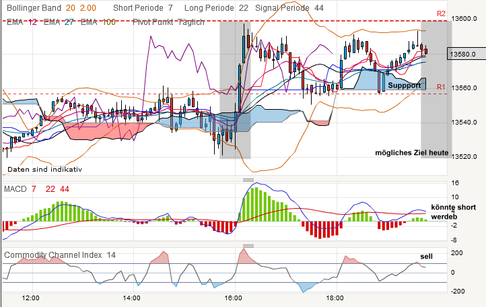Click the Short Periode 7 label

pos(143,8)
